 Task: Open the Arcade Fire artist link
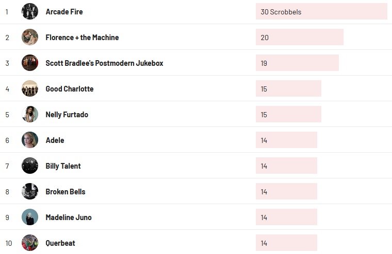[x=64, y=12]
